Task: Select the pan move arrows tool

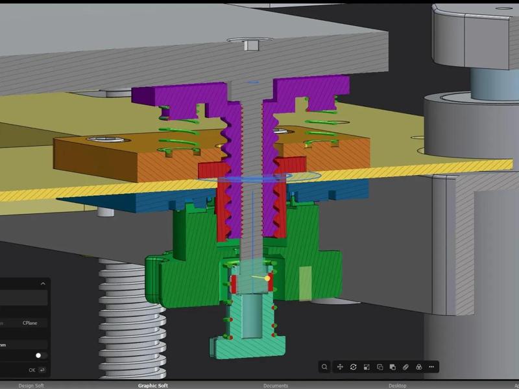Action: tap(340, 367)
